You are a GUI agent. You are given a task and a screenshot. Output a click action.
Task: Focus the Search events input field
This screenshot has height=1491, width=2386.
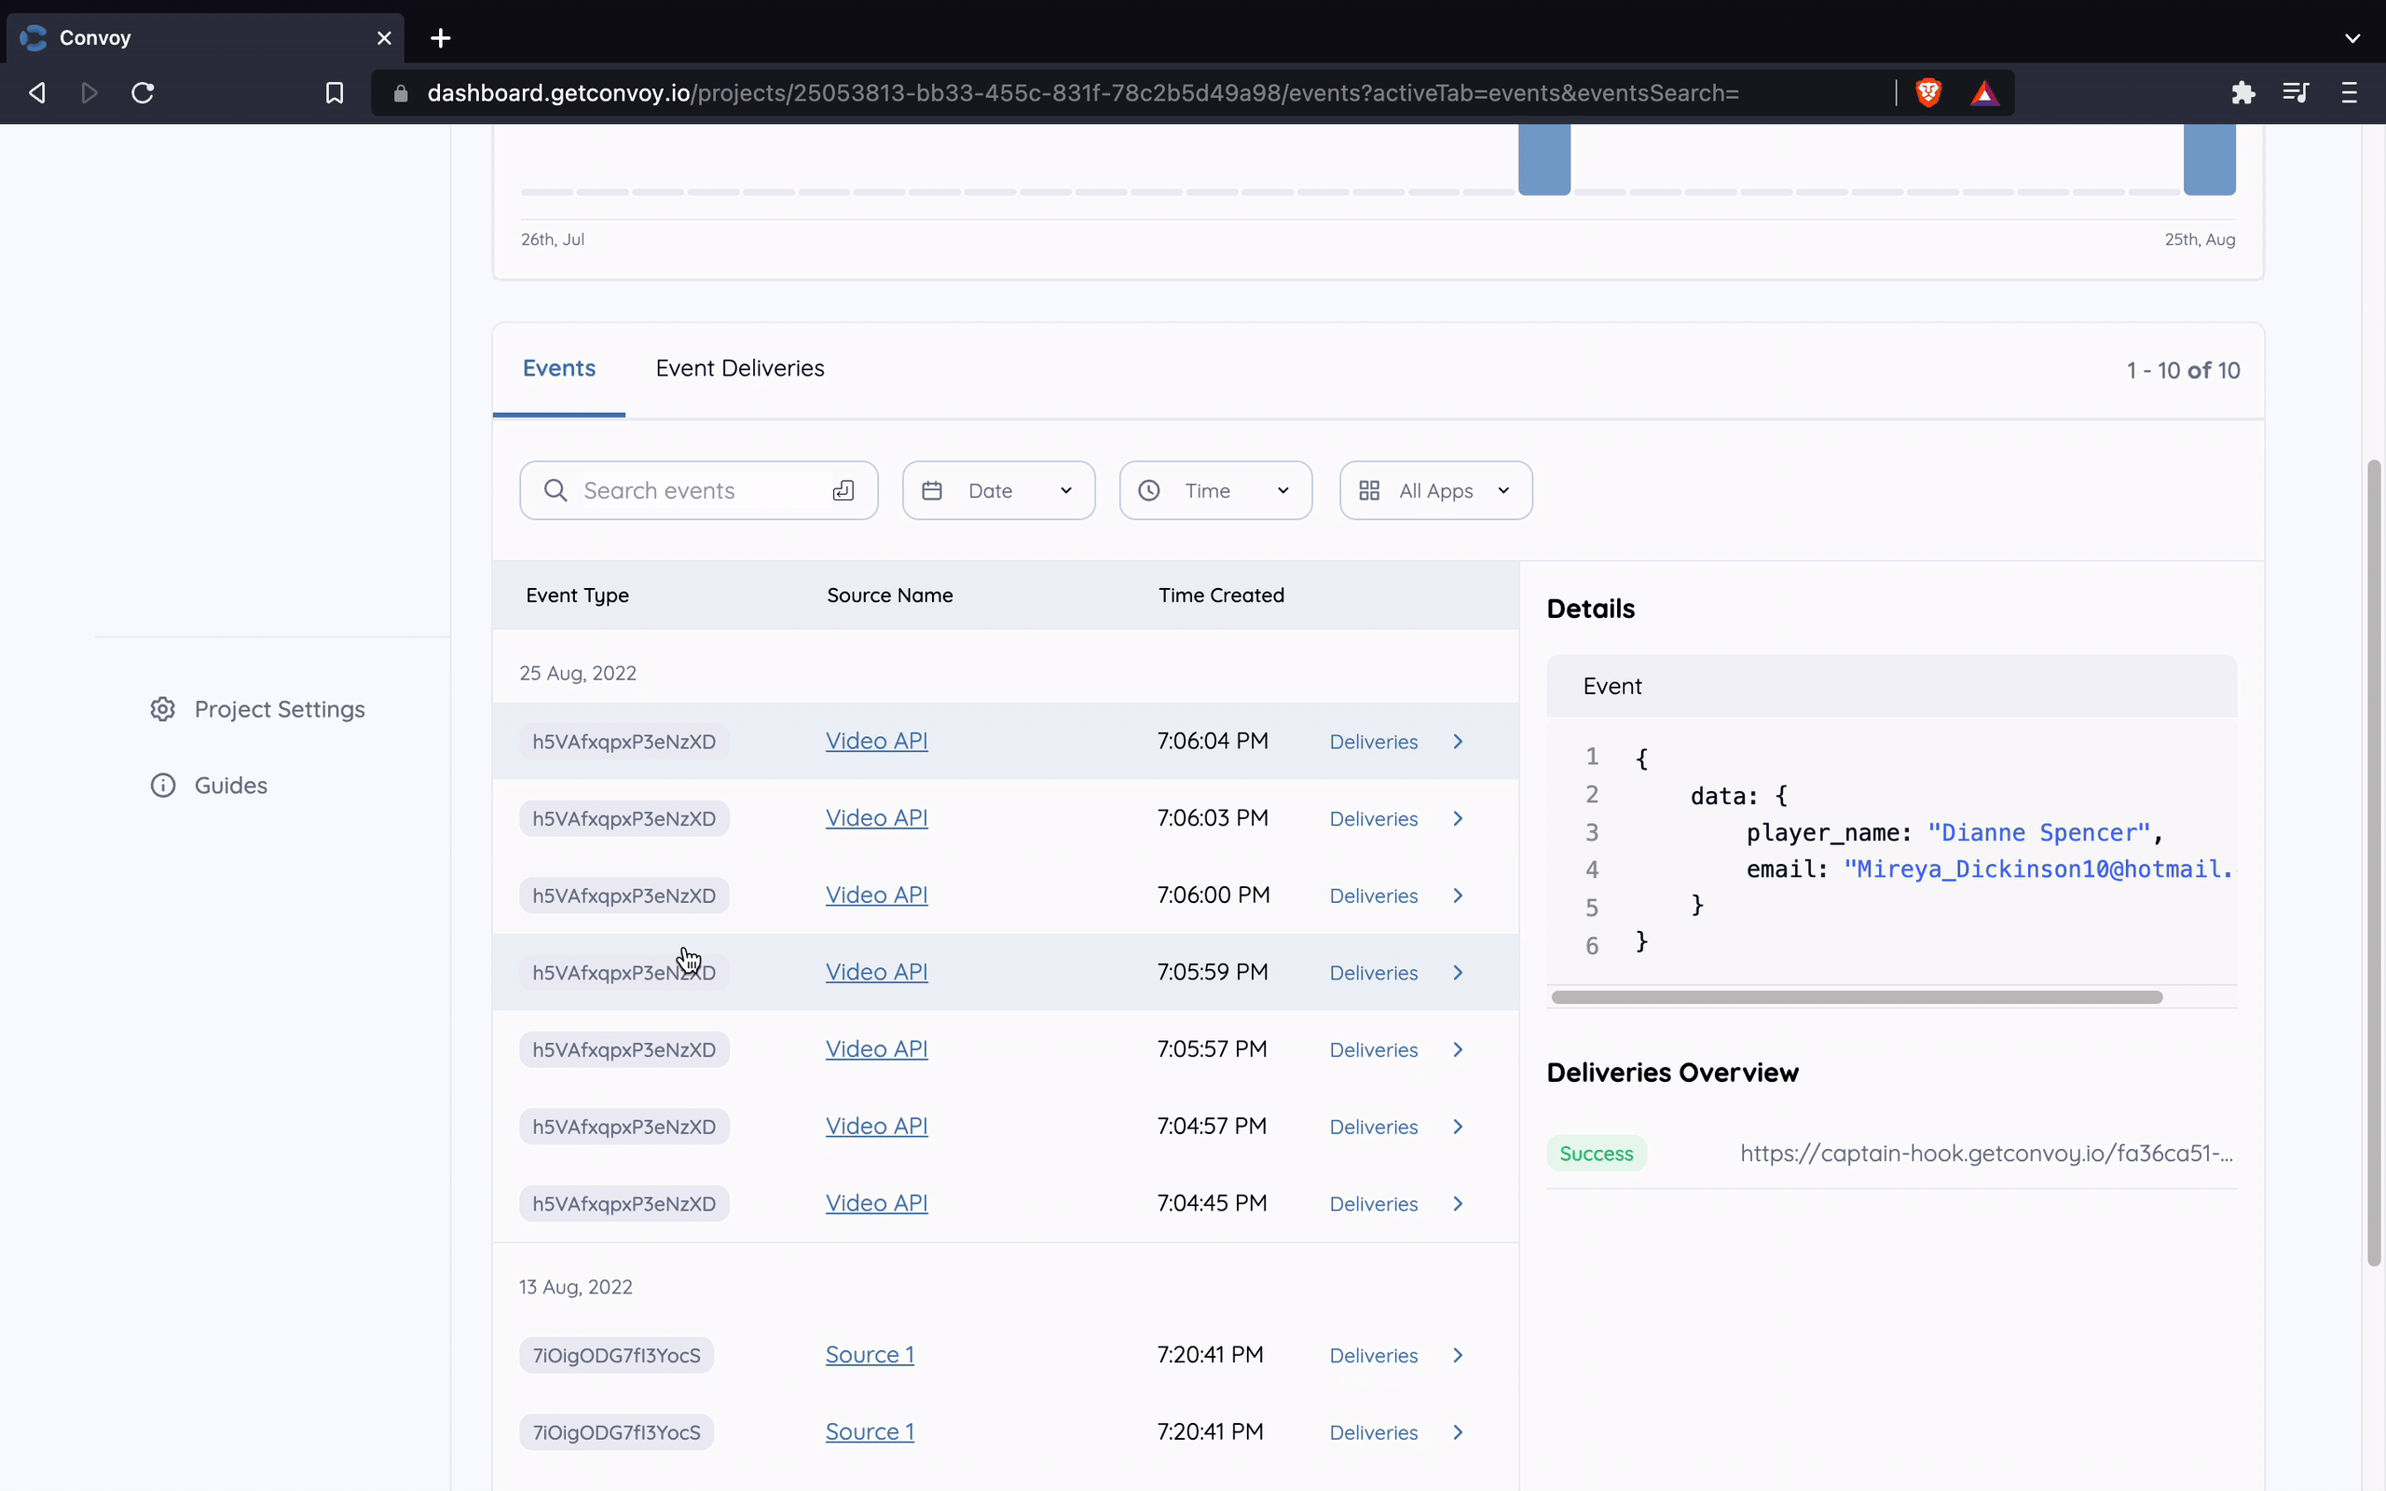click(x=690, y=491)
